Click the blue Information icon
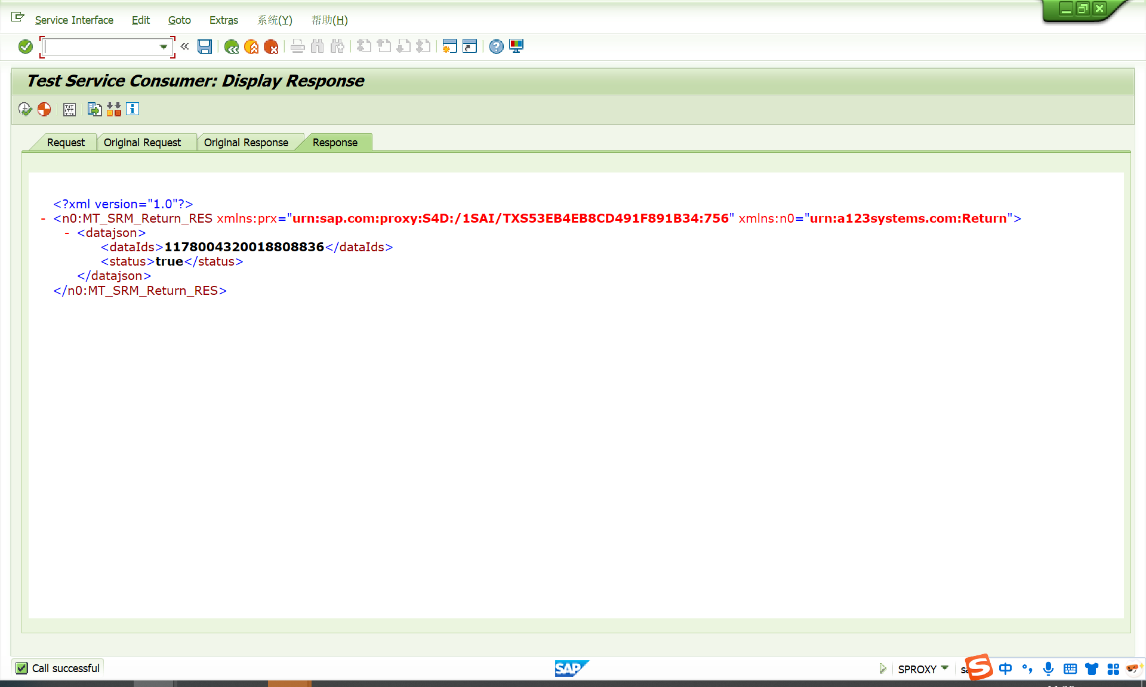Image resolution: width=1146 pixels, height=687 pixels. pyautogui.click(x=133, y=109)
